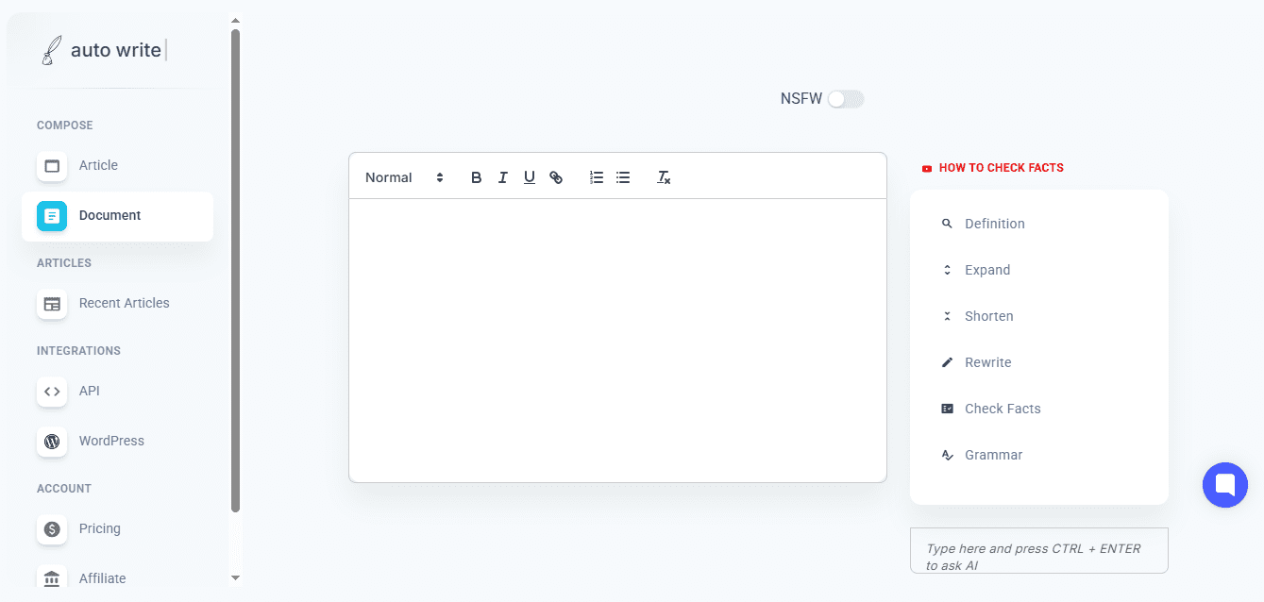Create a bulleted list
This screenshot has width=1264, height=602.
[x=623, y=177]
